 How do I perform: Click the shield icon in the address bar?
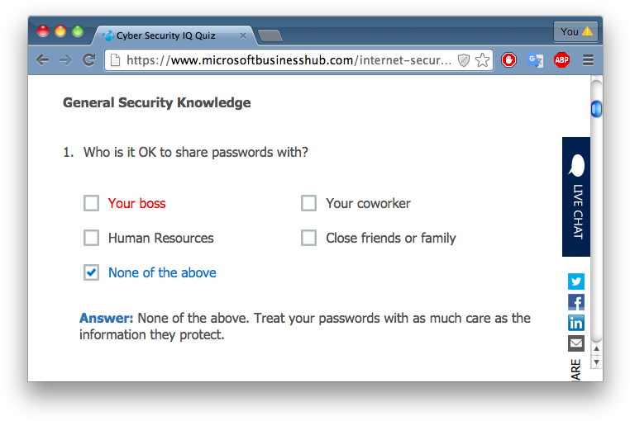pyautogui.click(x=464, y=60)
